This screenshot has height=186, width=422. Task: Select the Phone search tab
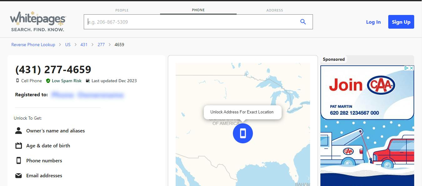click(198, 10)
